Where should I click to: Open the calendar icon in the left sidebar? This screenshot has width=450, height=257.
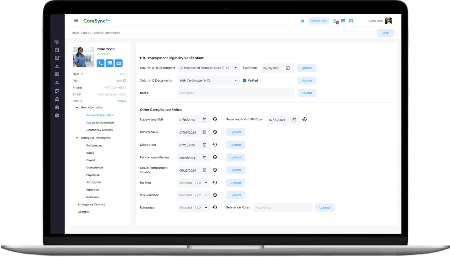pos(57,50)
